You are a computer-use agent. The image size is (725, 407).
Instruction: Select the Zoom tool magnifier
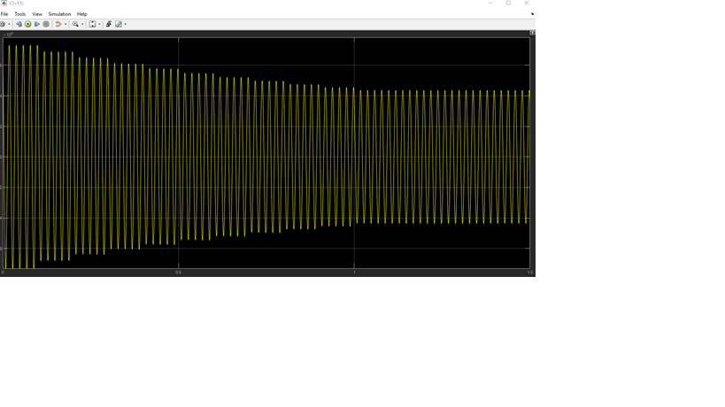75,24
